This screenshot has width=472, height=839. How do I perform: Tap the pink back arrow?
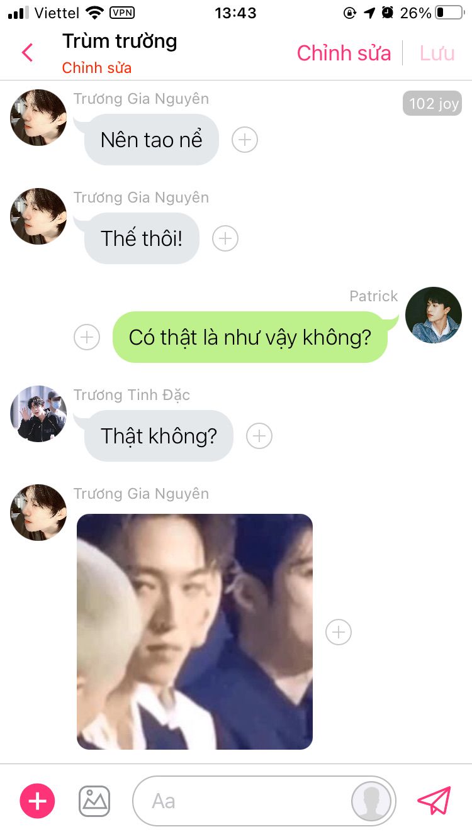[27, 53]
